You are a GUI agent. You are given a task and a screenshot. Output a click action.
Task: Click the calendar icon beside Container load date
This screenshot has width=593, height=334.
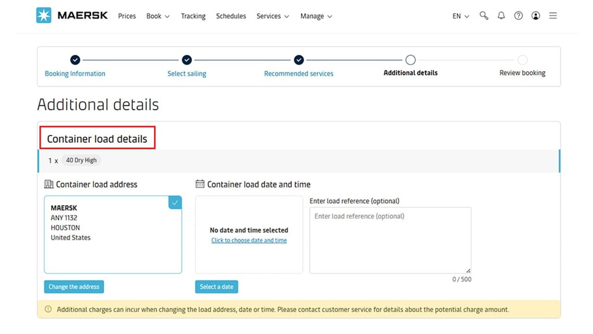[x=200, y=184]
